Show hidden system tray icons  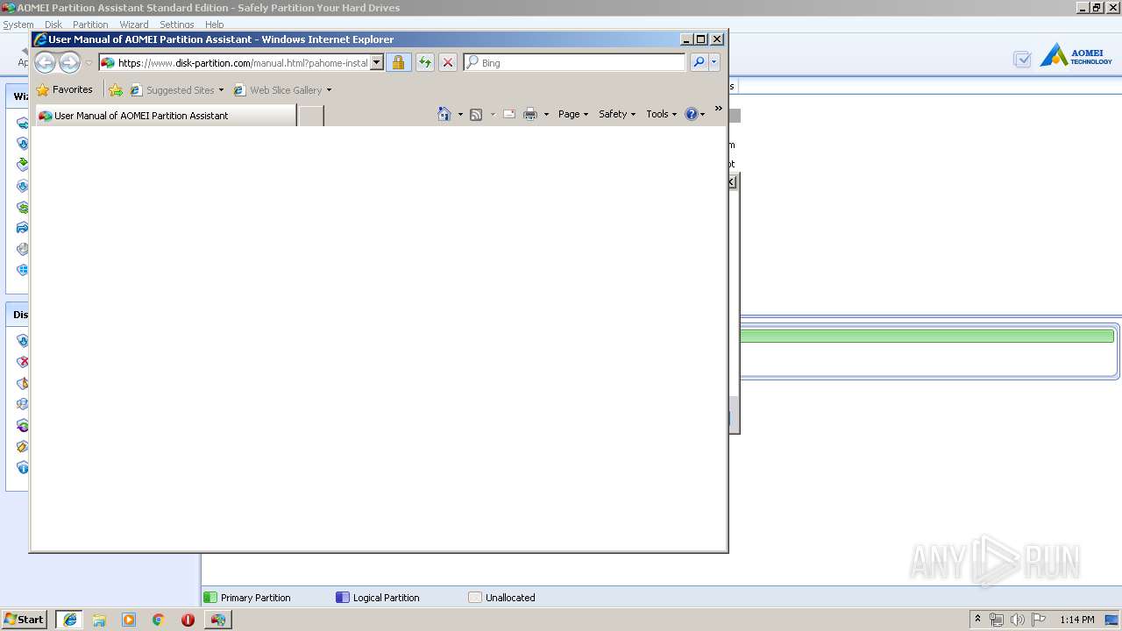click(977, 620)
